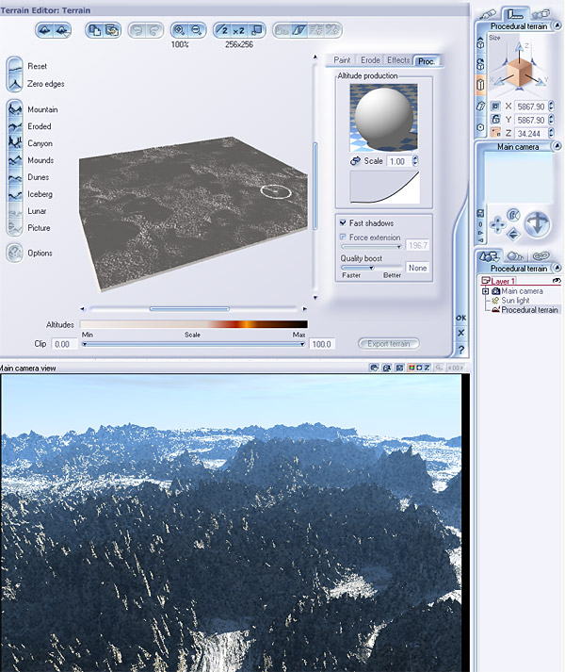Screen dimensions: 565x672
Task: Click the Quality boost slider
Action: [371, 268]
